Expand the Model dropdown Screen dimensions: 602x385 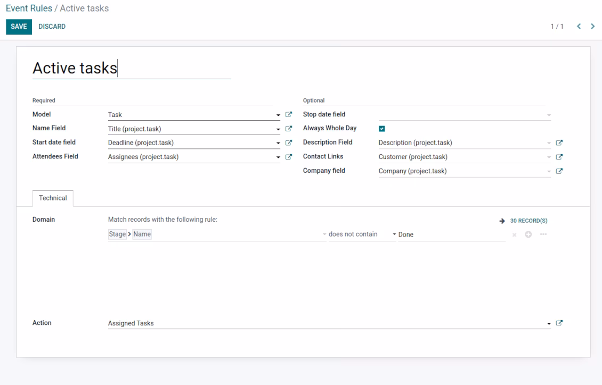(x=278, y=115)
